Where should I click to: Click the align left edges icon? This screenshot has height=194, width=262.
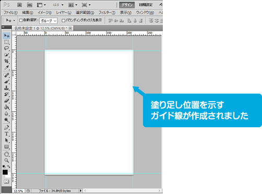tap(129, 21)
